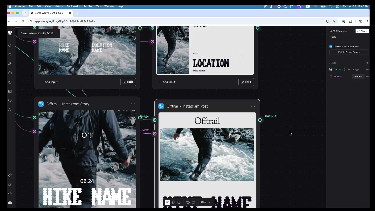The width and height of the screenshot is (375, 211).
Task: Open the Edit menu in menu bar
Action: (39, 6)
